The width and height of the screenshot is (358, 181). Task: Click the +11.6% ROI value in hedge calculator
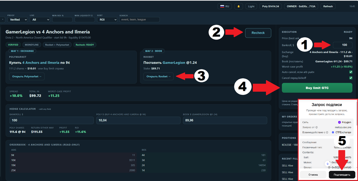tap(81, 132)
